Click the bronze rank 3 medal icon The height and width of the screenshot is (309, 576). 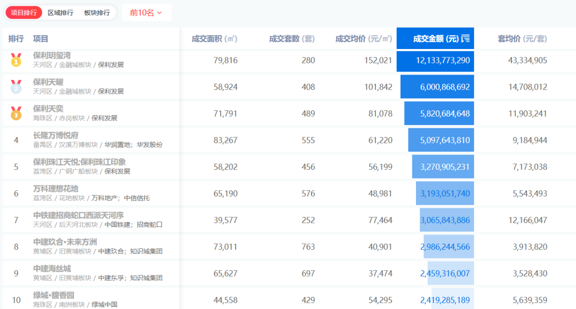coord(16,113)
